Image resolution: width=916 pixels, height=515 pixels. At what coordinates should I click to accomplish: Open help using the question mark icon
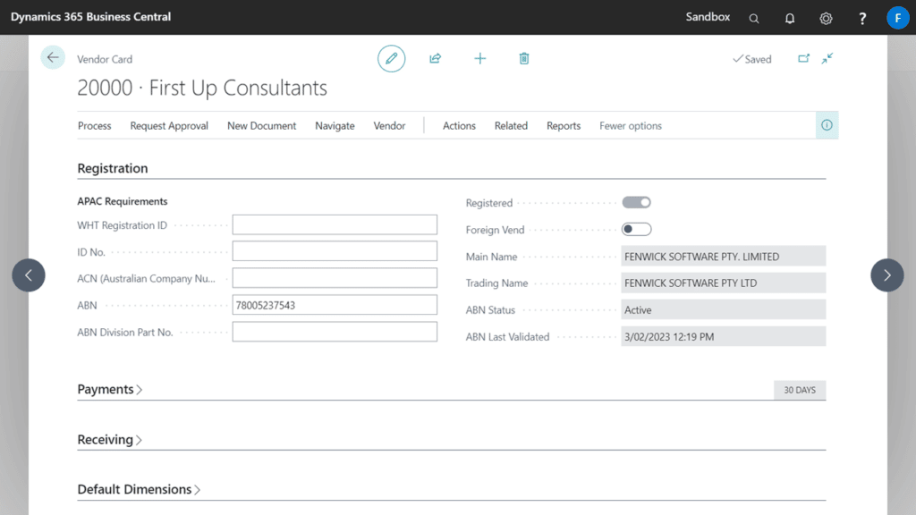point(861,17)
